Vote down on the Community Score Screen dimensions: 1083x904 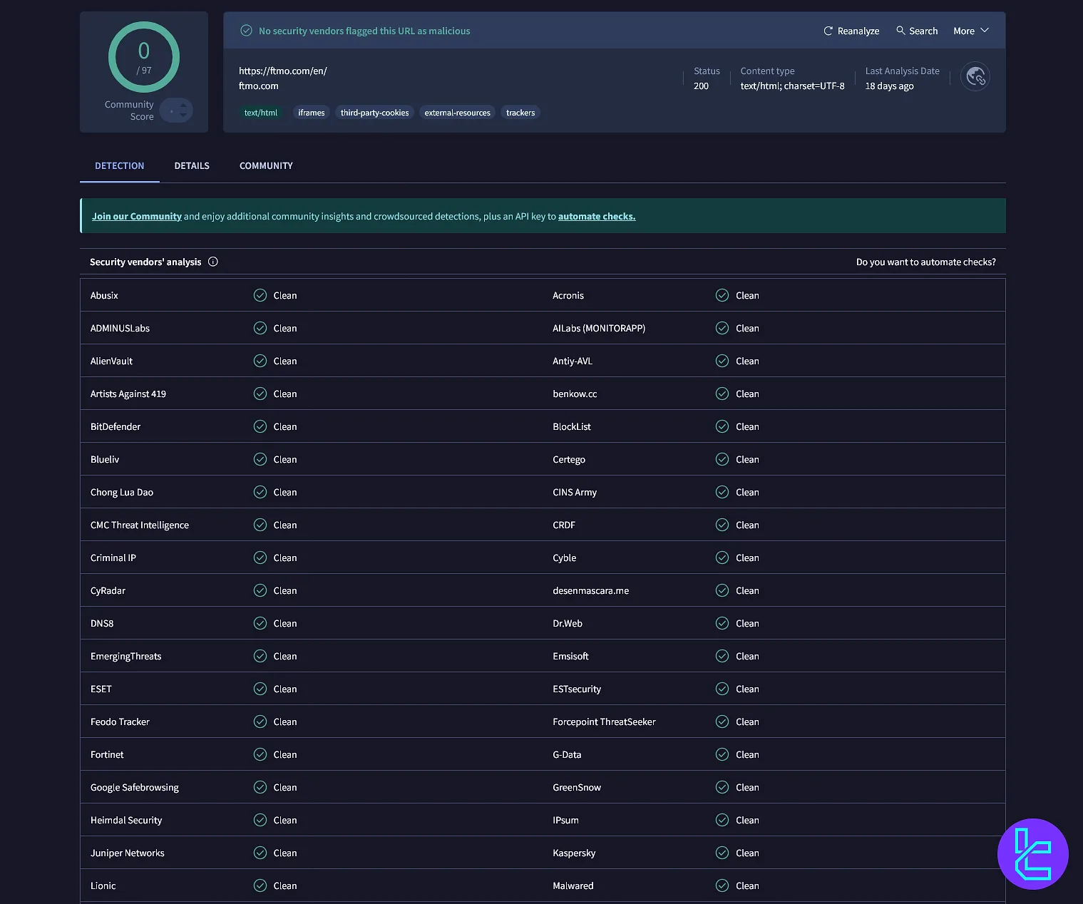[183, 115]
